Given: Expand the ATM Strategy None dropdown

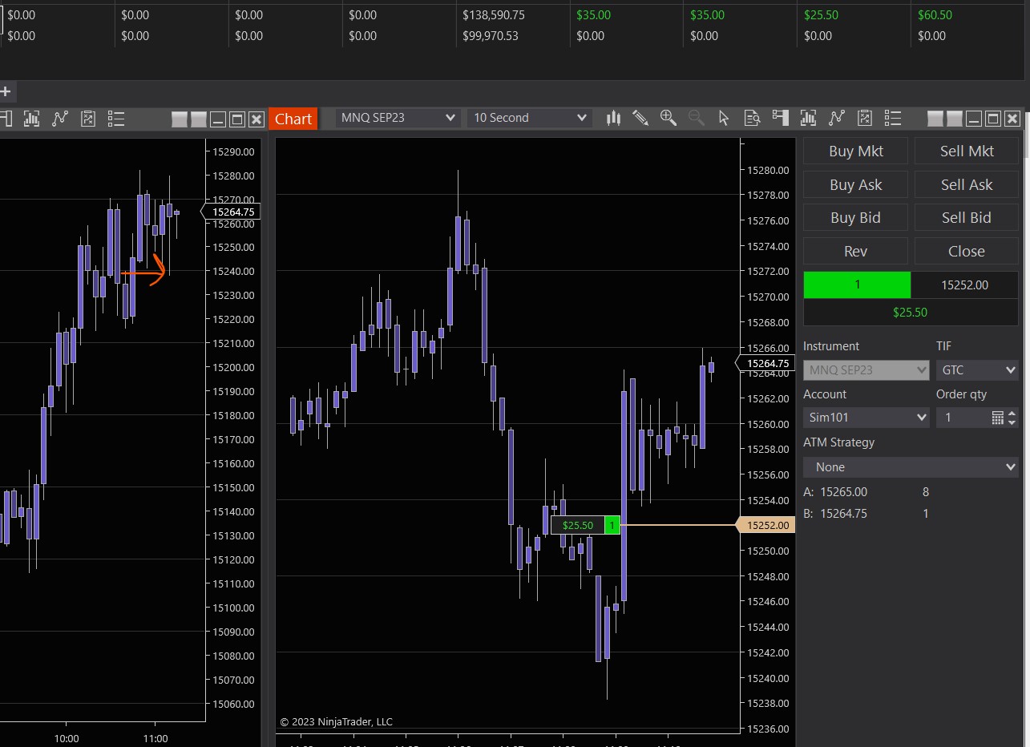Looking at the screenshot, I should pyautogui.click(x=911, y=467).
